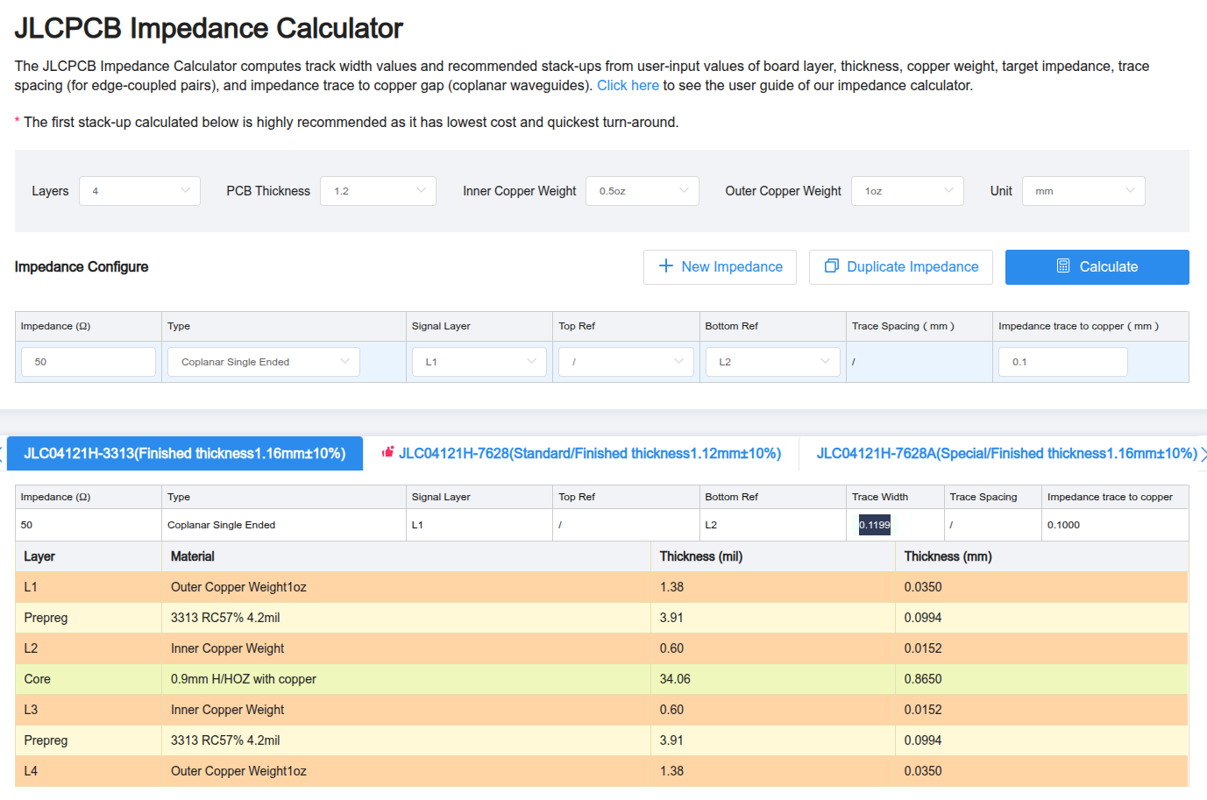1207x800 pixels.
Task: Select the JLC04121H-7628A Special tab
Action: tap(1006, 453)
